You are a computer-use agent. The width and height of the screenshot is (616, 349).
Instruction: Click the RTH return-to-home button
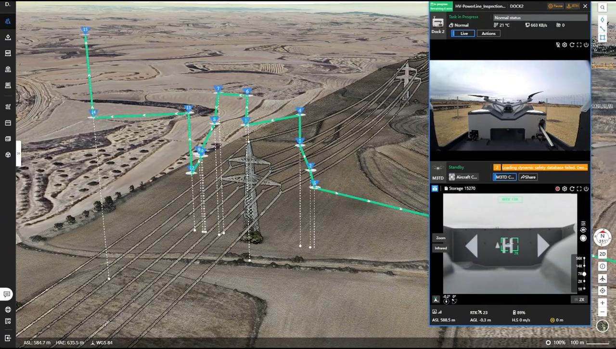pyautogui.click(x=573, y=6)
